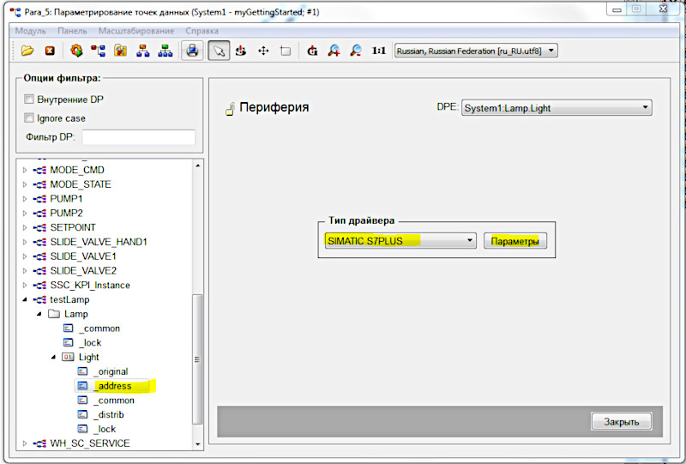
Task: Open the DPE System1:Lamp.Light dropdown
Action: coord(557,108)
